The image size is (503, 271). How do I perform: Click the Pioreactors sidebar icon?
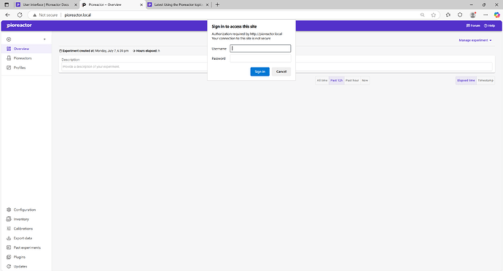9,58
